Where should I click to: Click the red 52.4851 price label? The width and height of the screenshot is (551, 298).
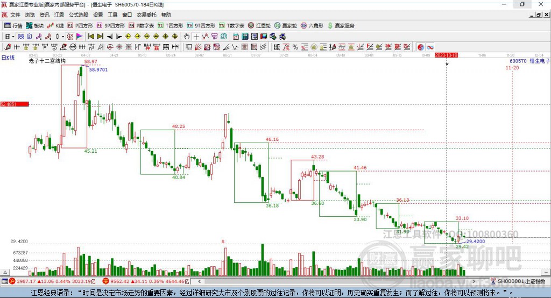[15, 104]
